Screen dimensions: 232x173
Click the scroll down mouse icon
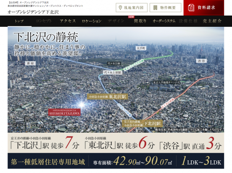click(27, 120)
